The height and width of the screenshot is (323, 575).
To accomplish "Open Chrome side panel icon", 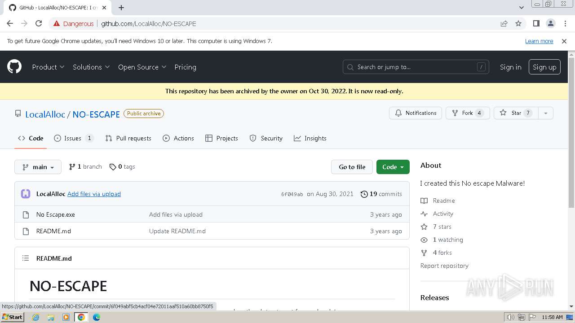I will (x=536, y=23).
